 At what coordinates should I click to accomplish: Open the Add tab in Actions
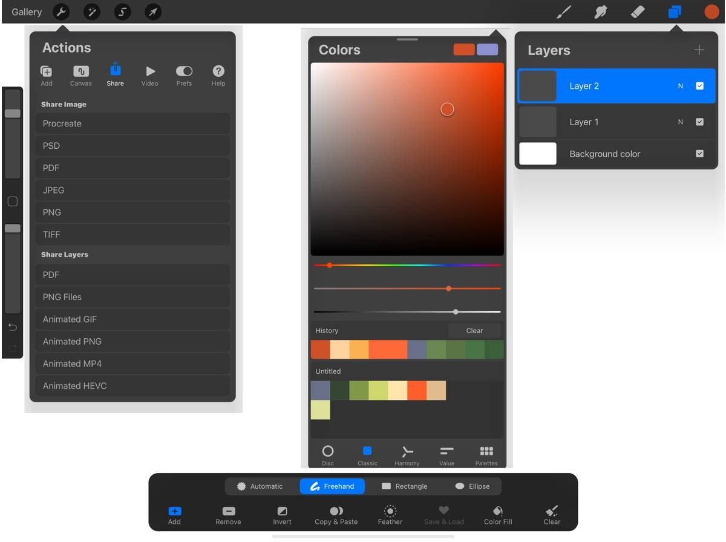click(x=47, y=76)
